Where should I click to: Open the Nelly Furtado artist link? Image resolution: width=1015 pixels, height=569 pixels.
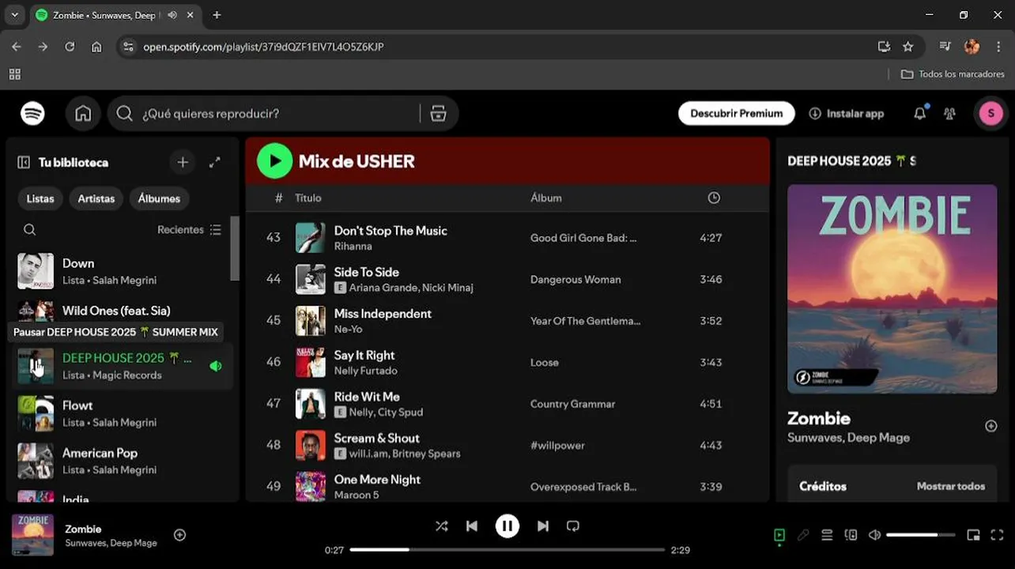pyautogui.click(x=365, y=371)
